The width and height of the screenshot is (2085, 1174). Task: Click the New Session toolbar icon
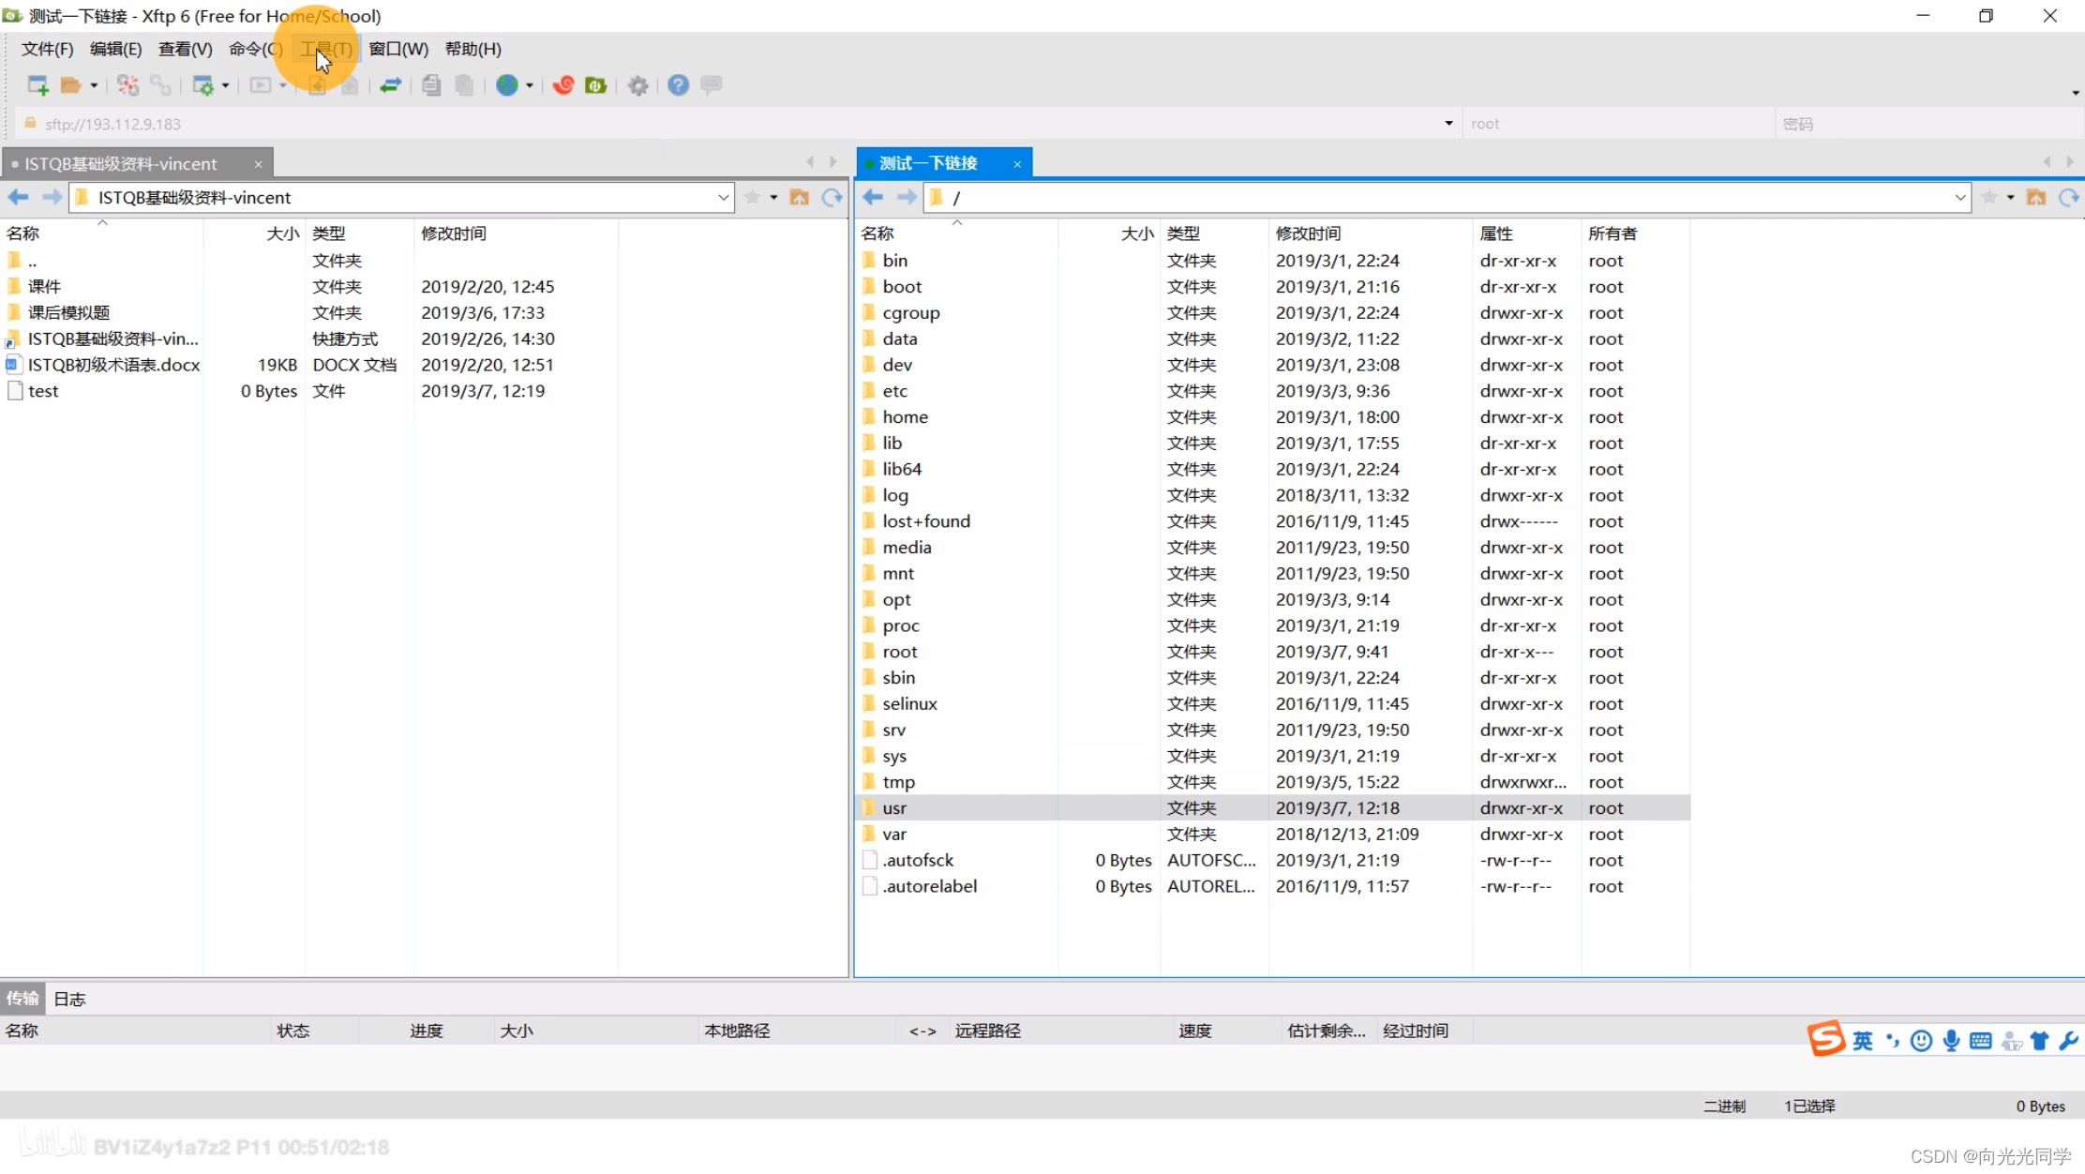click(x=37, y=85)
